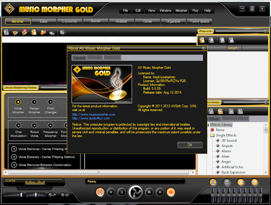
Task: Open the Help menu
Action: coord(207,11)
